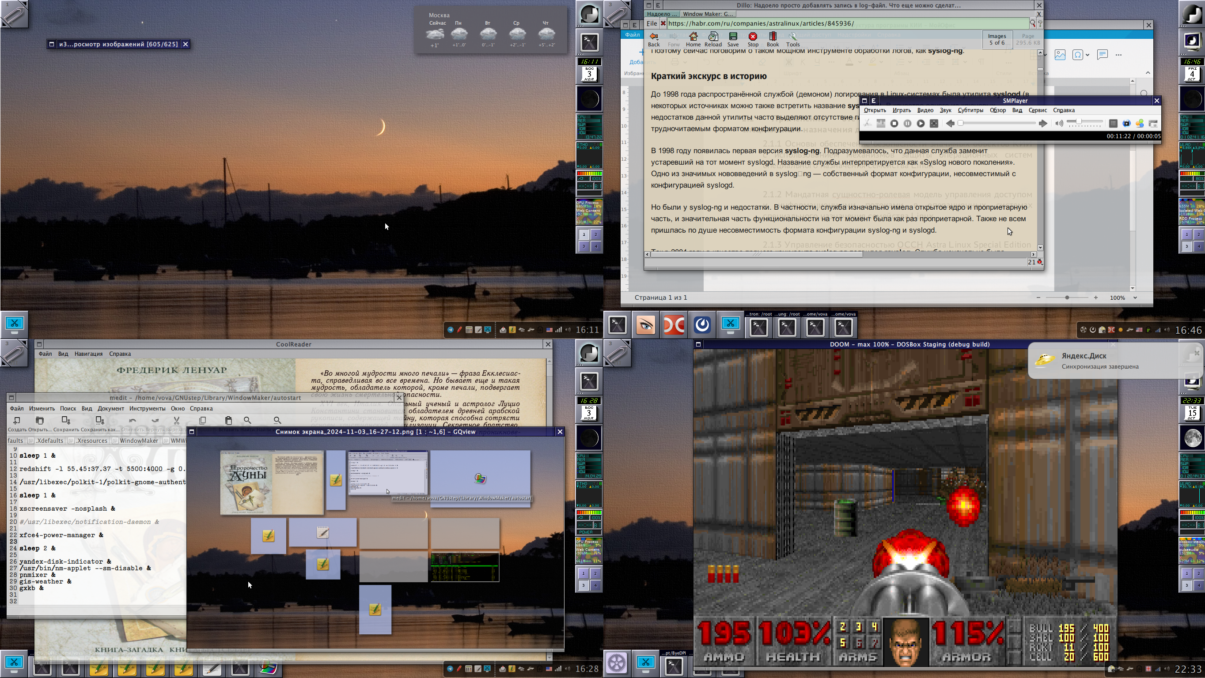The height and width of the screenshot is (678, 1205).
Task: Click medit Find magnifier icon
Action: [x=247, y=421]
